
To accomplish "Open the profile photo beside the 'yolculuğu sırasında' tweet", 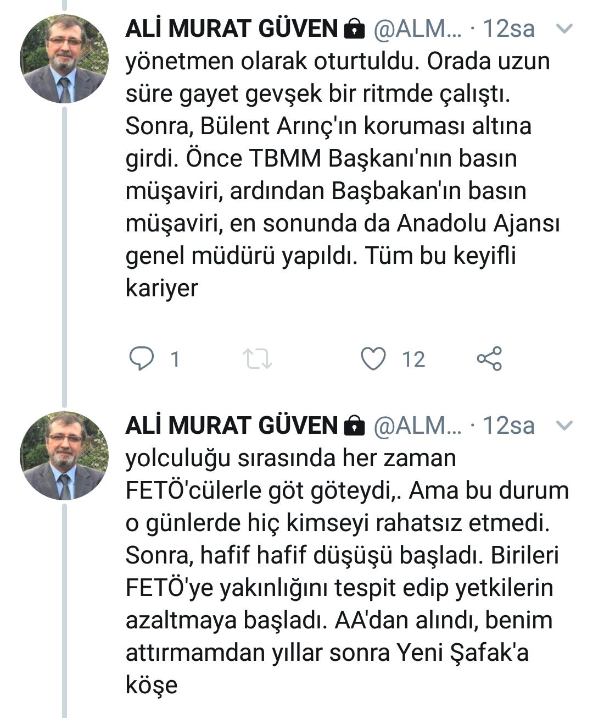I will [x=64, y=455].
